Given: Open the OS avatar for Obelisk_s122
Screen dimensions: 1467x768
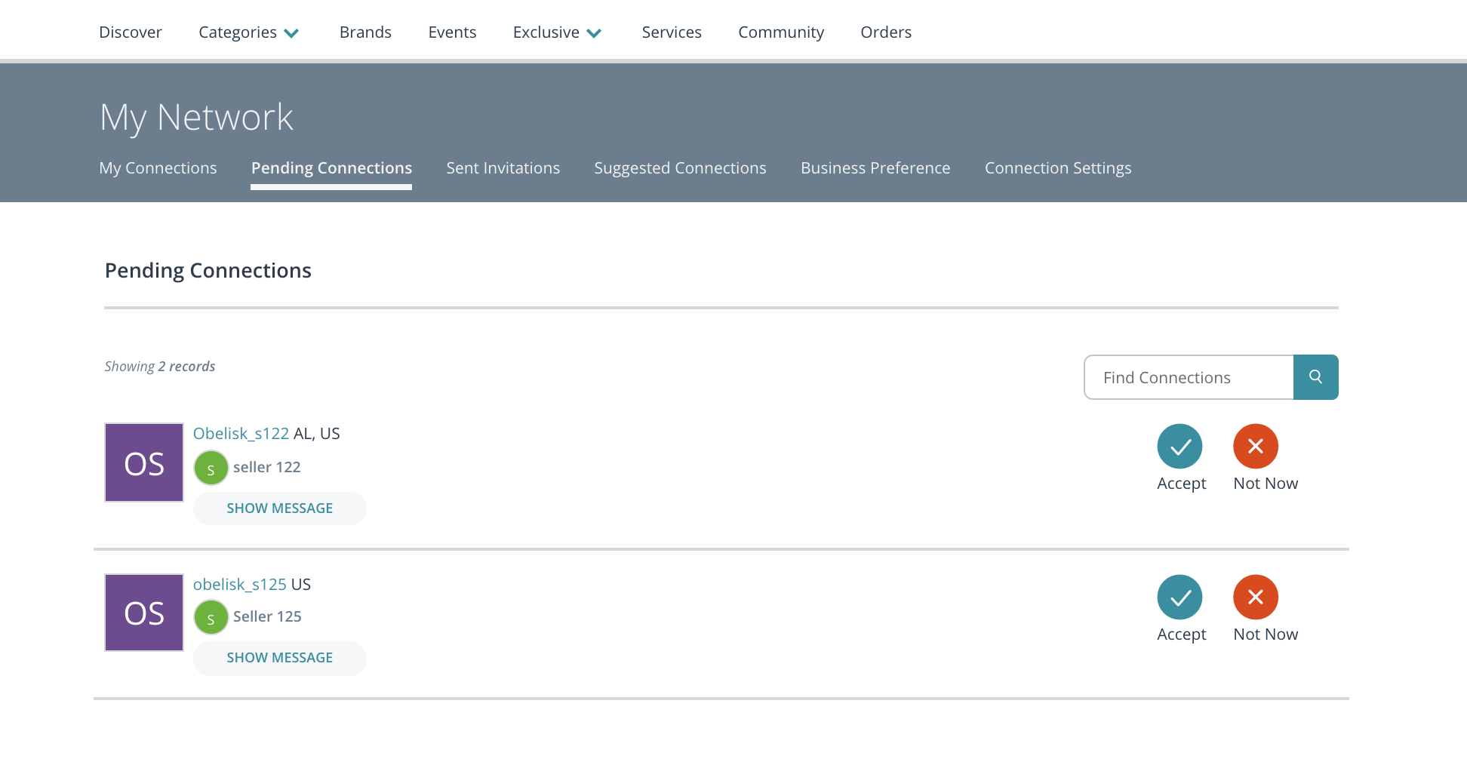Looking at the screenshot, I should [x=144, y=462].
